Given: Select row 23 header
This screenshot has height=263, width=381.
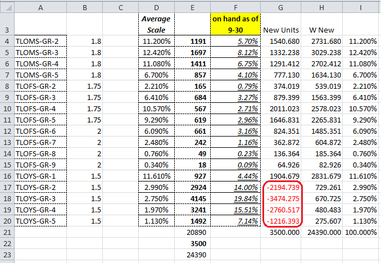Looking at the screenshot, I should tap(7, 255).
